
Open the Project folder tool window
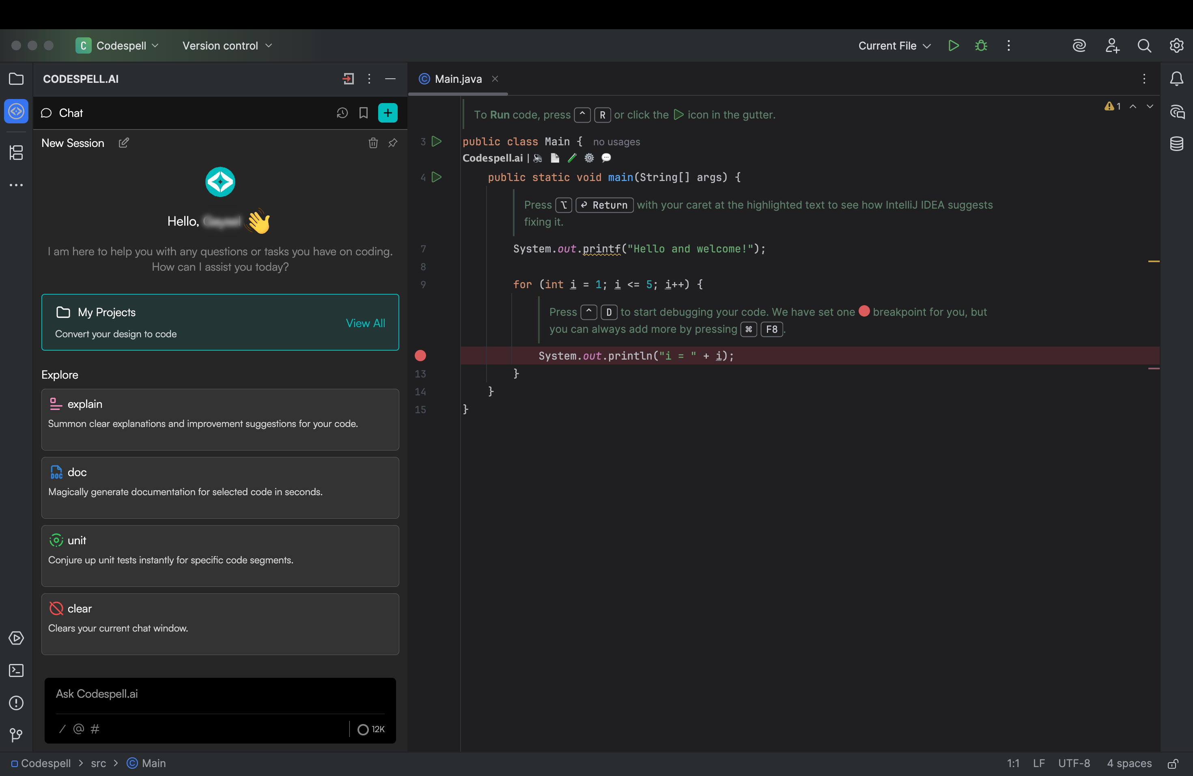(16, 79)
